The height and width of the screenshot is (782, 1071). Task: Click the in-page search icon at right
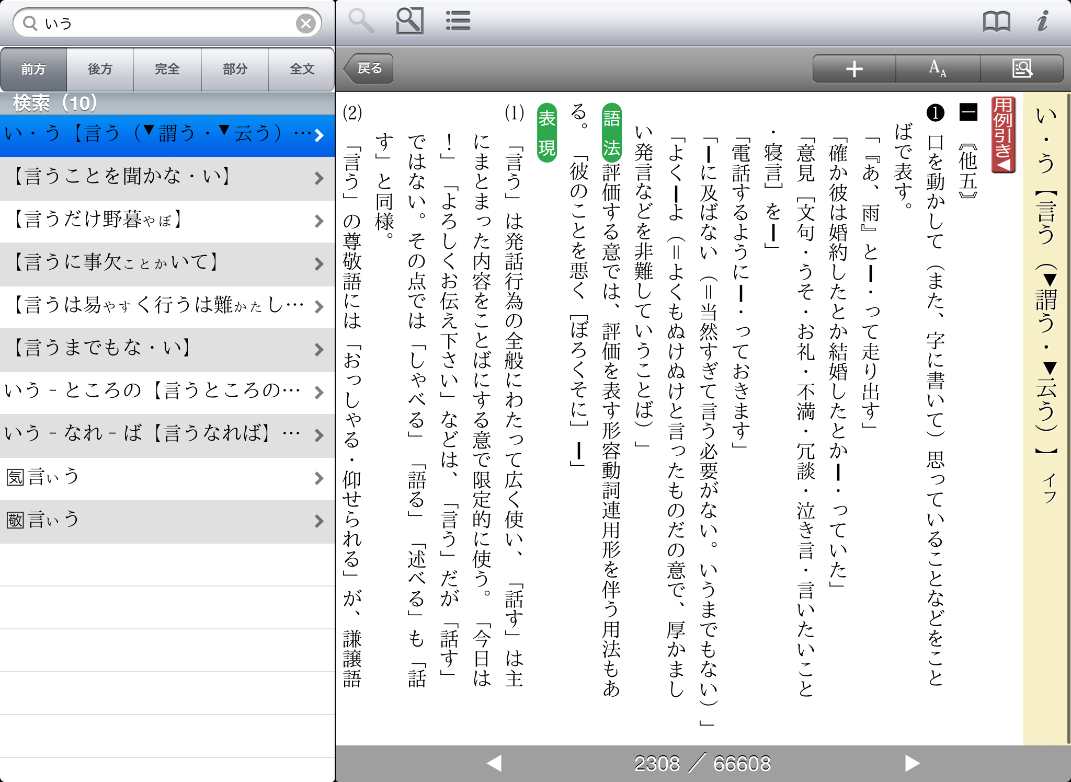(1022, 68)
